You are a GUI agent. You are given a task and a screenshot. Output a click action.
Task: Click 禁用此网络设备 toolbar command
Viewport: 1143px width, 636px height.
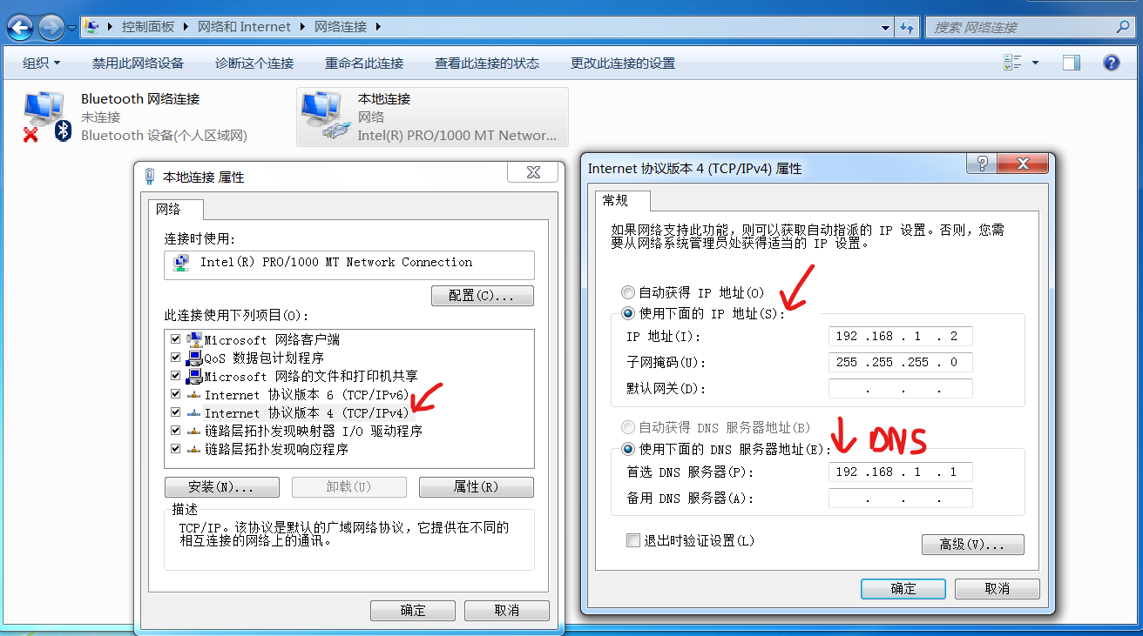138,63
